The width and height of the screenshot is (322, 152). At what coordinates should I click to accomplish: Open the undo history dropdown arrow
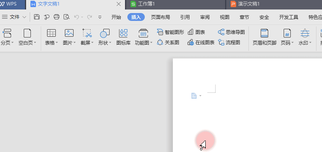click(82, 17)
